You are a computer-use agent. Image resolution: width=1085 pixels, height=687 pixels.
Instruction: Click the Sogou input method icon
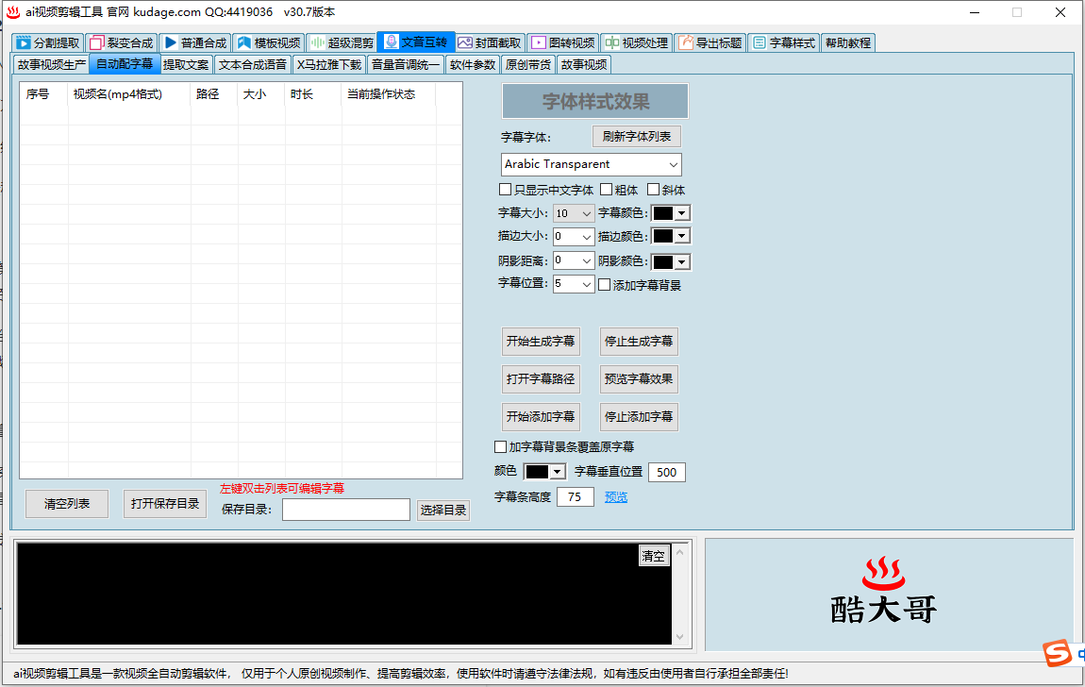tap(1058, 653)
